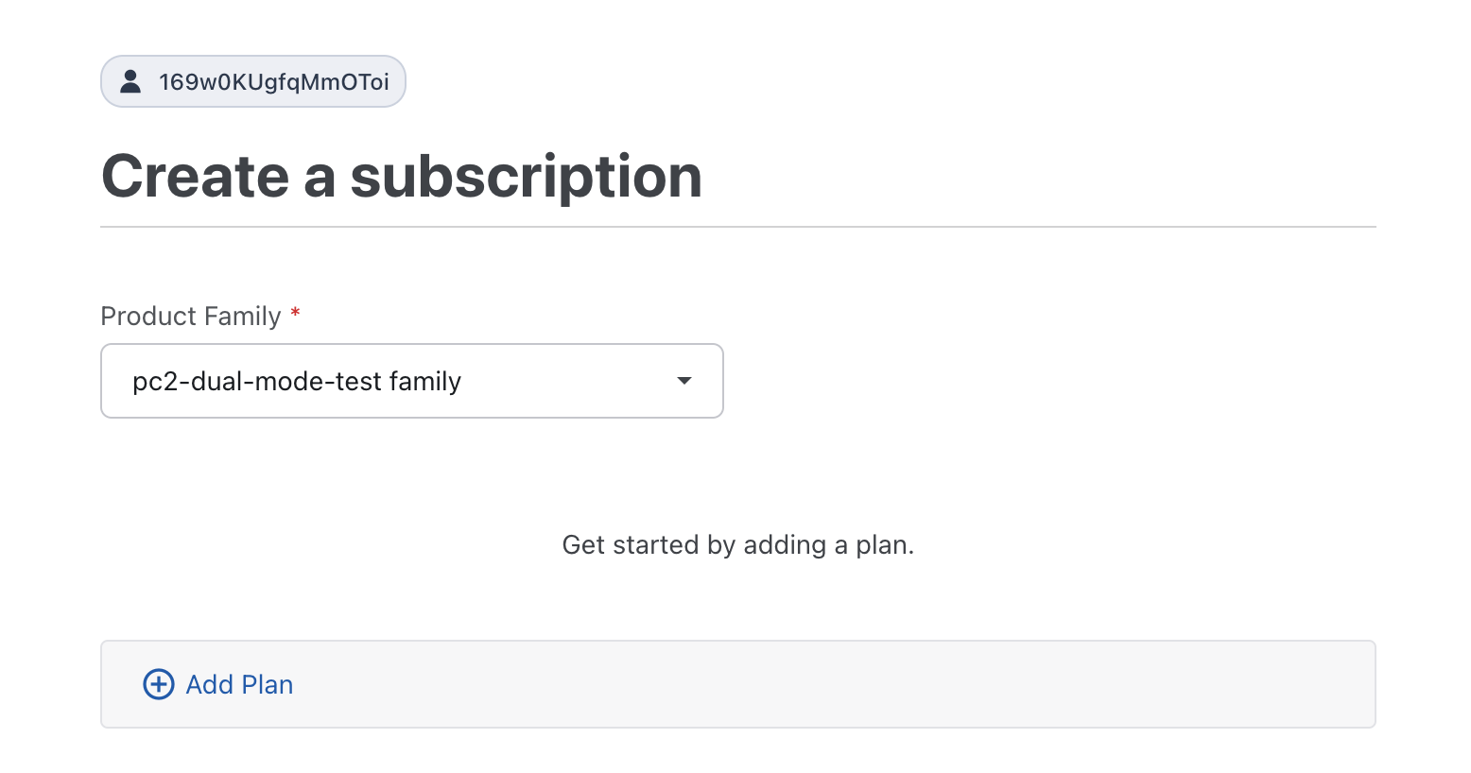Image resolution: width=1471 pixels, height=773 pixels.
Task: Click the word 'subscription' in the page title
Action: tap(526, 177)
